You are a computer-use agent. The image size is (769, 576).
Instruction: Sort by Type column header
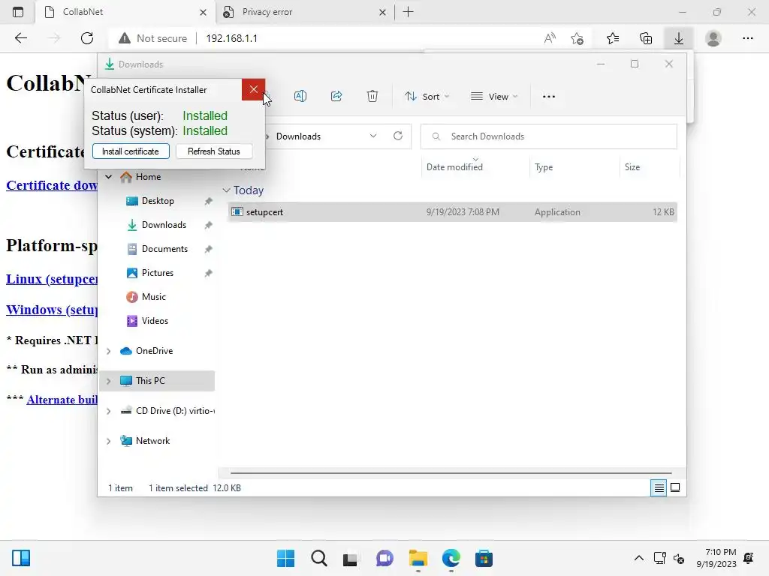574,167
